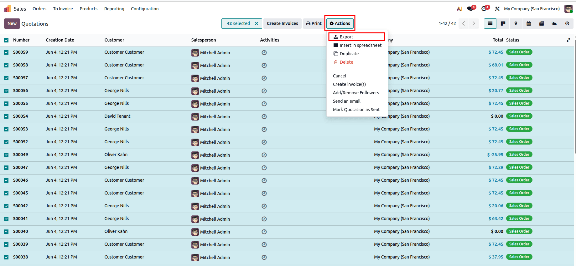Sort by the Number column header
576x266 pixels.
pyautogui.click(x=21, y=40)
